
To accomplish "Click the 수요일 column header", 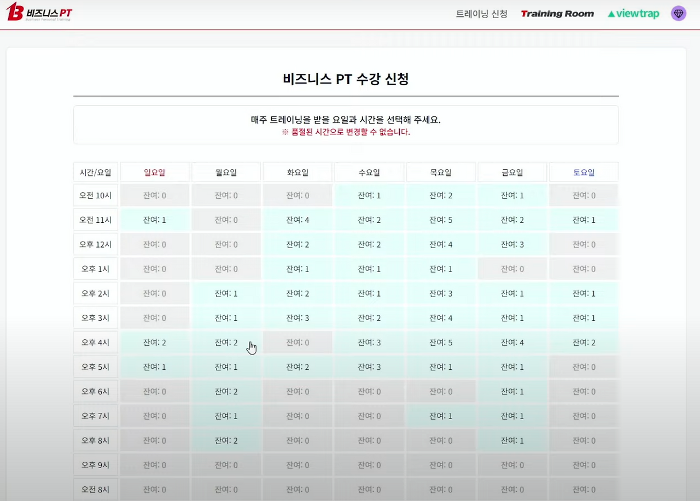I will coord(369,172).
